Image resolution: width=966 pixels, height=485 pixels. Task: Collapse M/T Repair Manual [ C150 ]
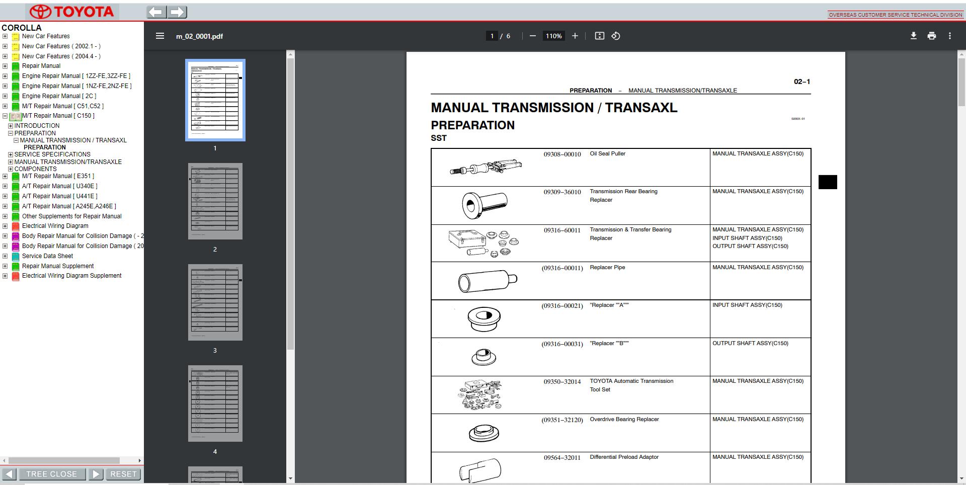pyautogui.click(x=5, y=116)
